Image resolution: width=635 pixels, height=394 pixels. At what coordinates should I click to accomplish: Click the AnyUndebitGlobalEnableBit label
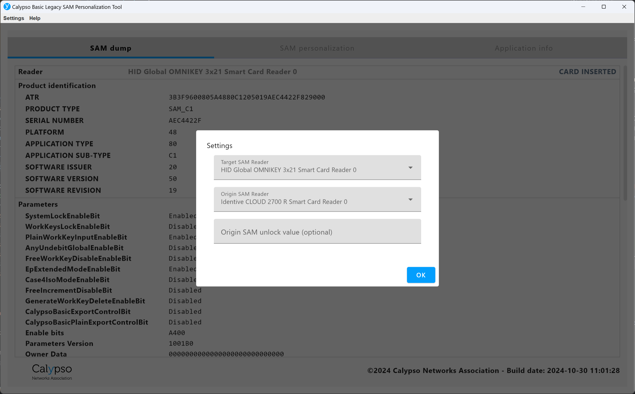point(74,248)
